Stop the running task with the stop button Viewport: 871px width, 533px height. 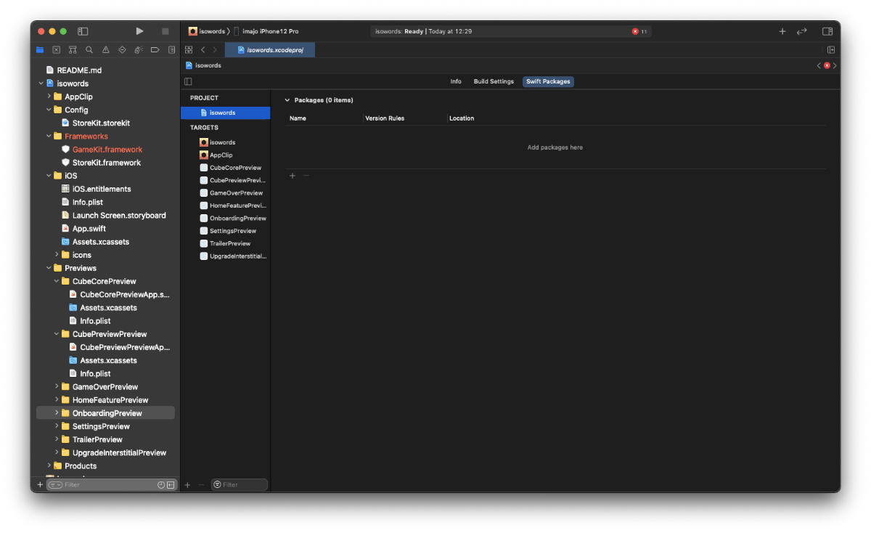165,31
